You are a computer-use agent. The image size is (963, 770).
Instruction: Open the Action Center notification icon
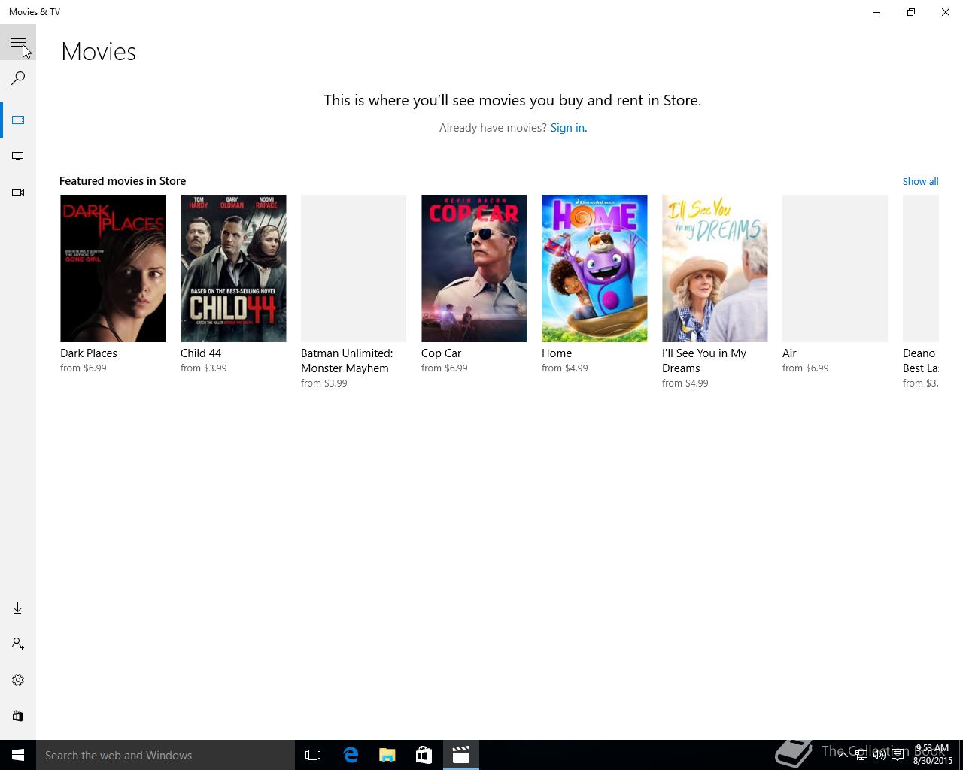pyautogui.click(x=898, y=755)
